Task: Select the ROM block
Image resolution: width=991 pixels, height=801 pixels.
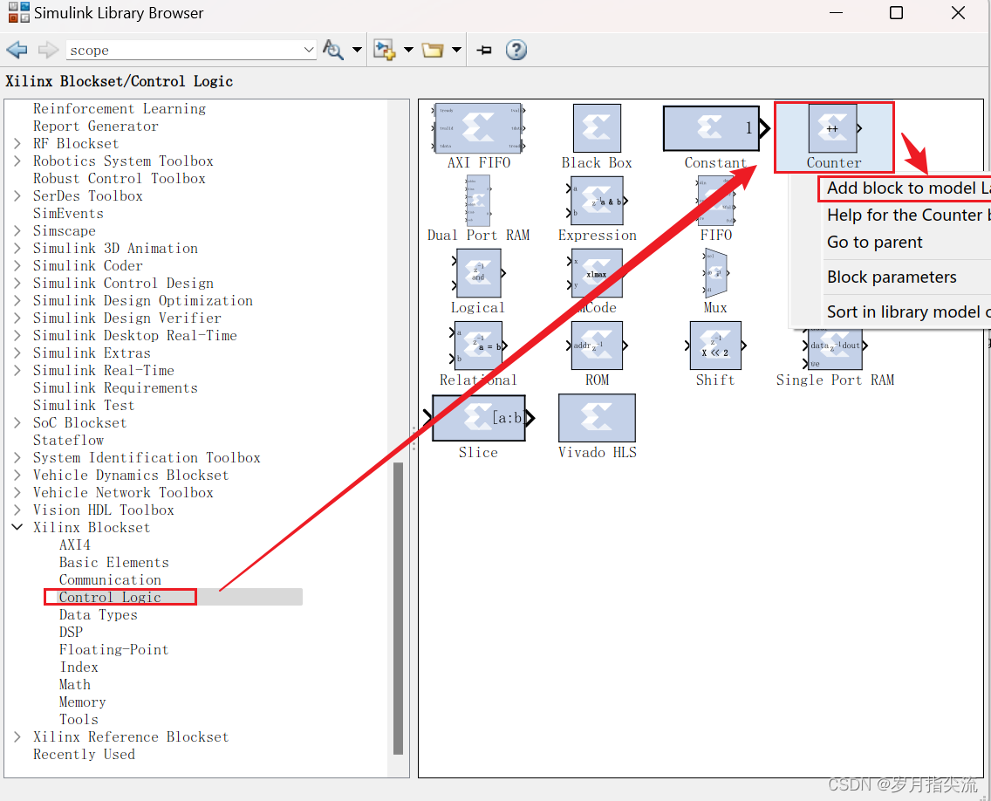Action: [597, 346]
